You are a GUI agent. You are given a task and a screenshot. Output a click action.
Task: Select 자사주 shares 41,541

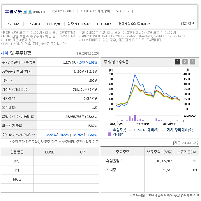(x=167, y=170)
